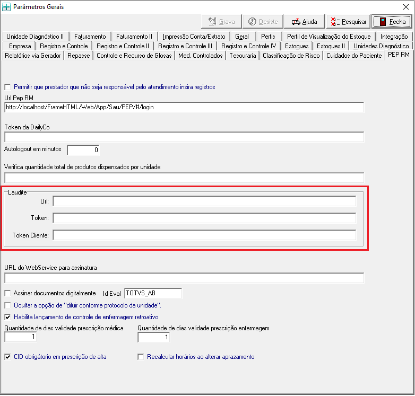
Task: Click the Laudite Token field
Action: point(204,218)
